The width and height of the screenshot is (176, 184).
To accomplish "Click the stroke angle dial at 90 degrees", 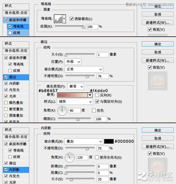I will pos(62,111).
